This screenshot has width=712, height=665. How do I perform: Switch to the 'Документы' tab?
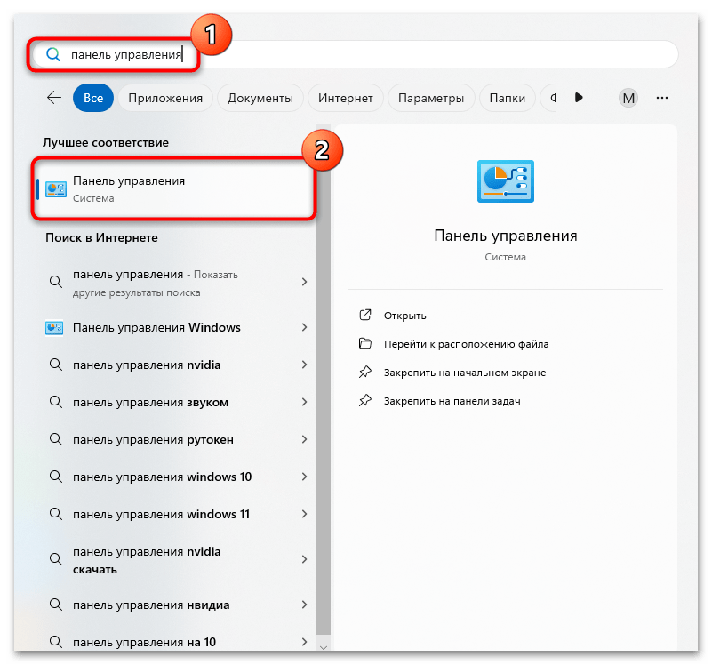coord(260,98)
